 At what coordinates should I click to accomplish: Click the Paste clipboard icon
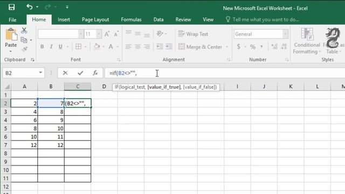11,34
